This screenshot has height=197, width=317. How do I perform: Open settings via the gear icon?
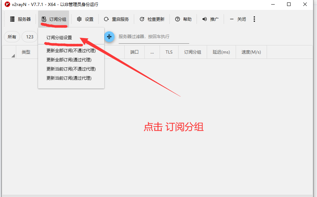79,19
